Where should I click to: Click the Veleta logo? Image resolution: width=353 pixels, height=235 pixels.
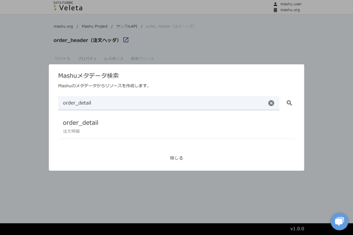pyautogui.click(x=68, y=6)
